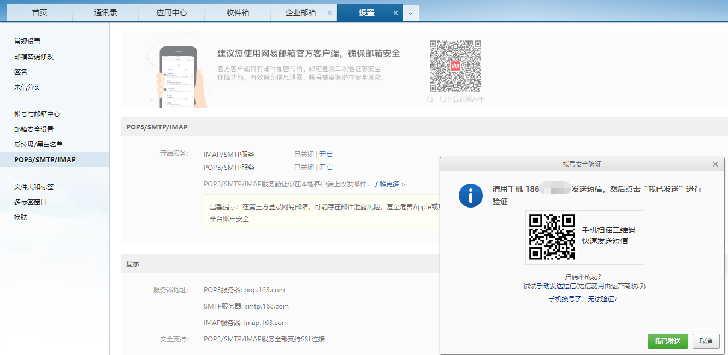This screenshot has width=728, height=355.
Task: Click the SMS verification QR code in dialog
Action: coord(552,237)
